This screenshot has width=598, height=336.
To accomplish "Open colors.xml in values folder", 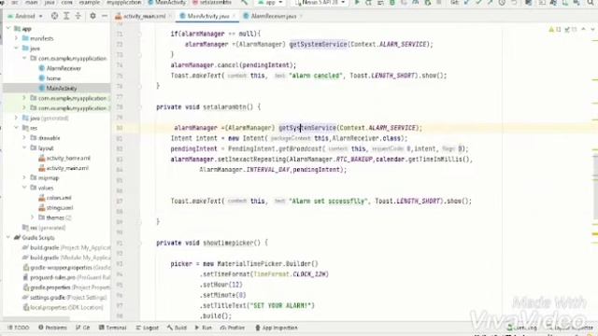I will click(55, 197).
